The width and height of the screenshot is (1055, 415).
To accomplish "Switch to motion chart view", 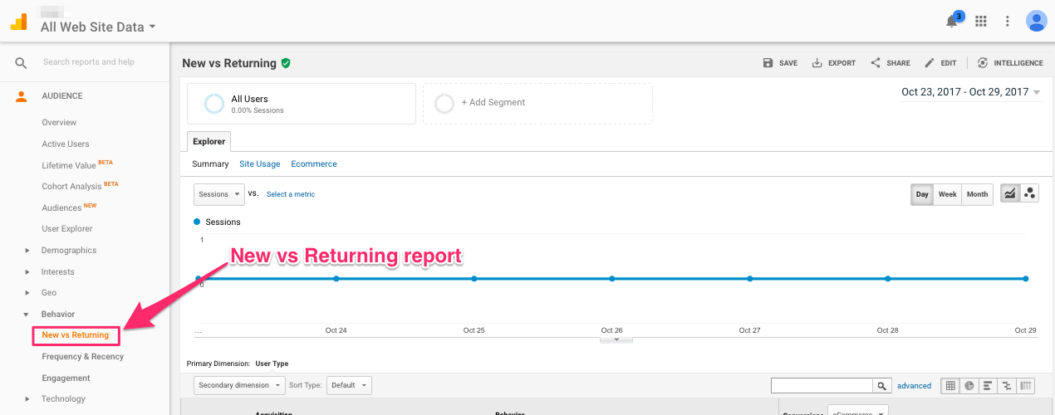I will tap(1029, 194).
